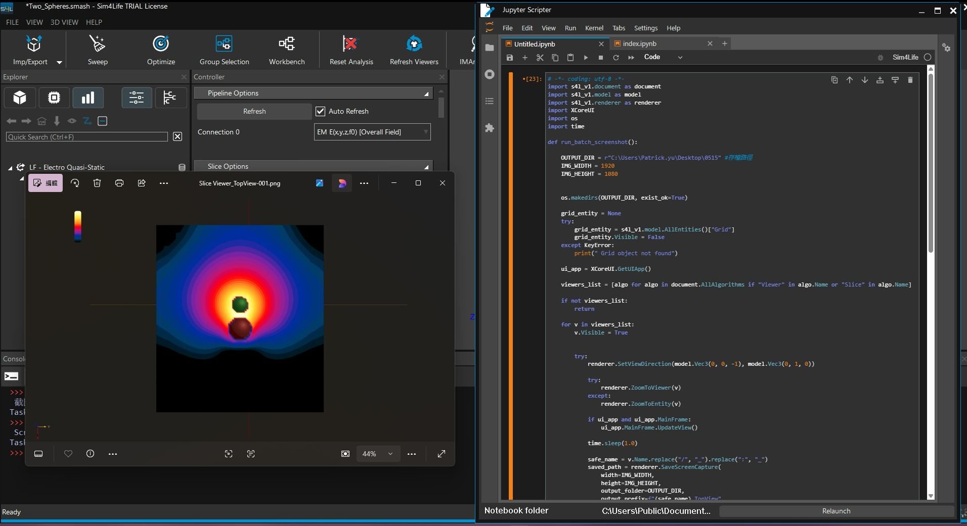Open the Kernel menu in Jupyter Scripter

pyautogui.click(x=594, y=28)
